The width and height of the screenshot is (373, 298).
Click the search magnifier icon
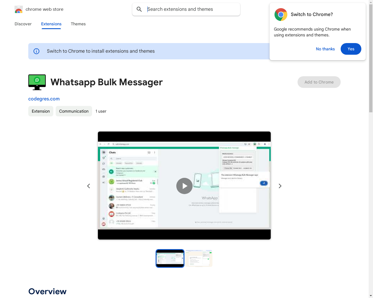pyautogui.click(x=139, y=9)
